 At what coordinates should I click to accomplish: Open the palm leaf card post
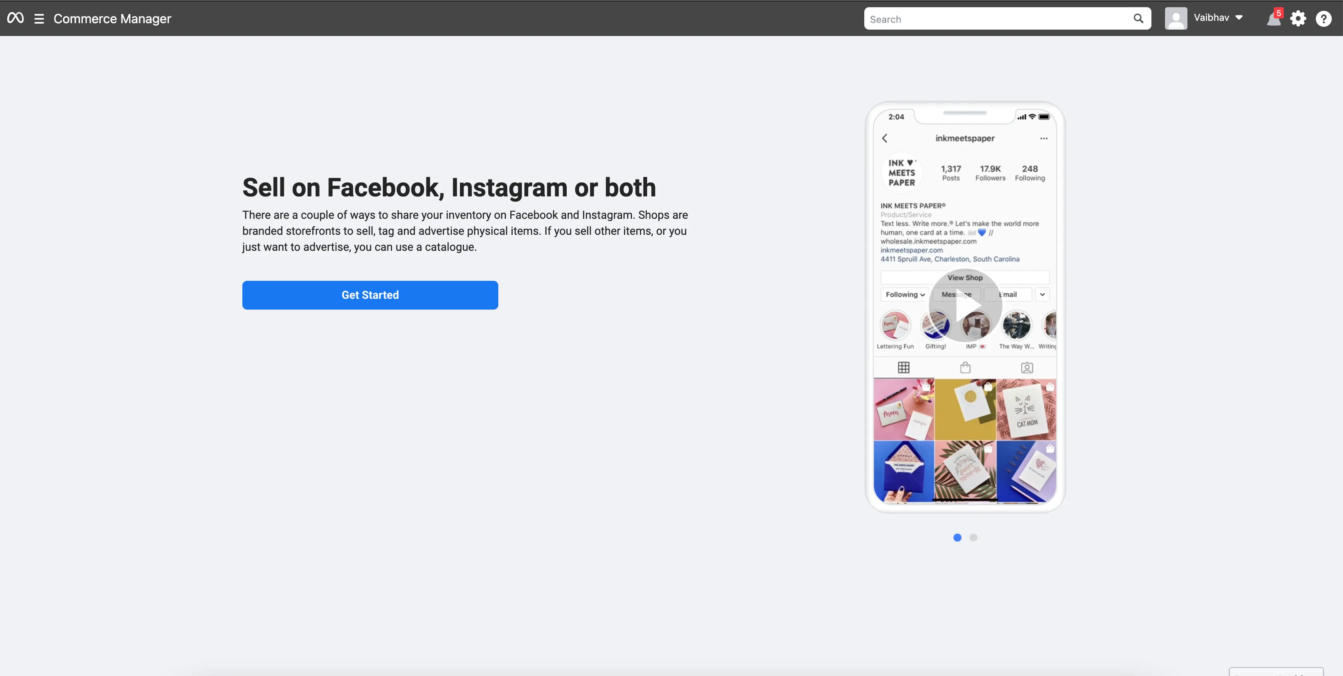pyautogui.click(x=965, y=472)
